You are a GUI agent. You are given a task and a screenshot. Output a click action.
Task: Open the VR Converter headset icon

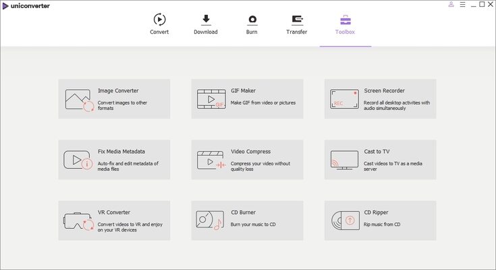tap(78, 221)
